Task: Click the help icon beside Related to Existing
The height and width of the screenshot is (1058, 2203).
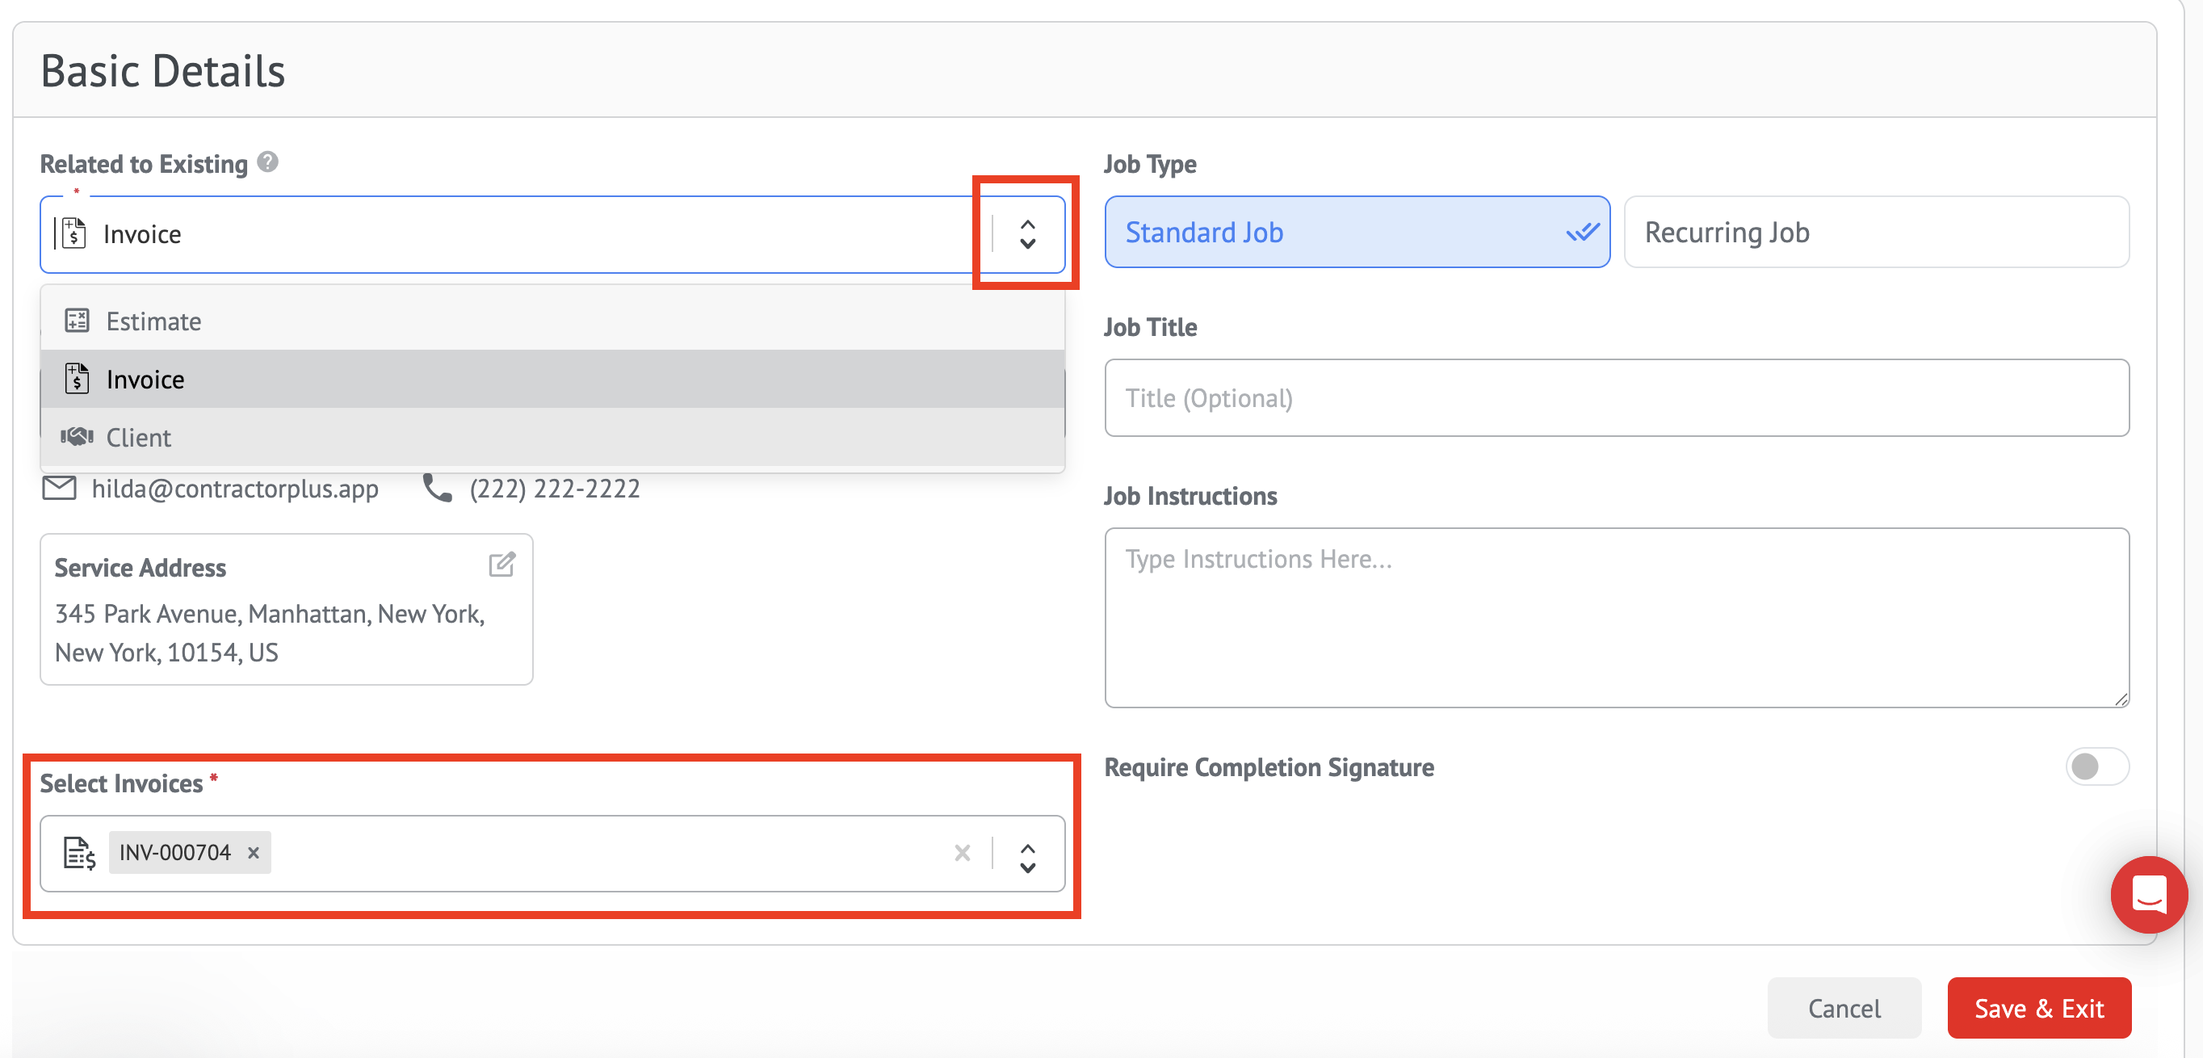Action: [x=267, y=162]
